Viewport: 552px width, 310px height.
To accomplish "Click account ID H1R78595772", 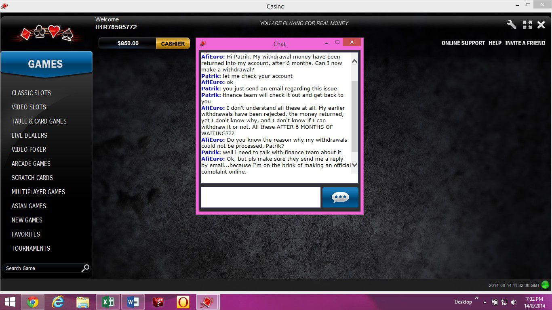I will 116,27.
